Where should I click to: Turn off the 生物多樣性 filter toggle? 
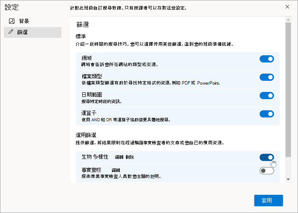point(266,157)
